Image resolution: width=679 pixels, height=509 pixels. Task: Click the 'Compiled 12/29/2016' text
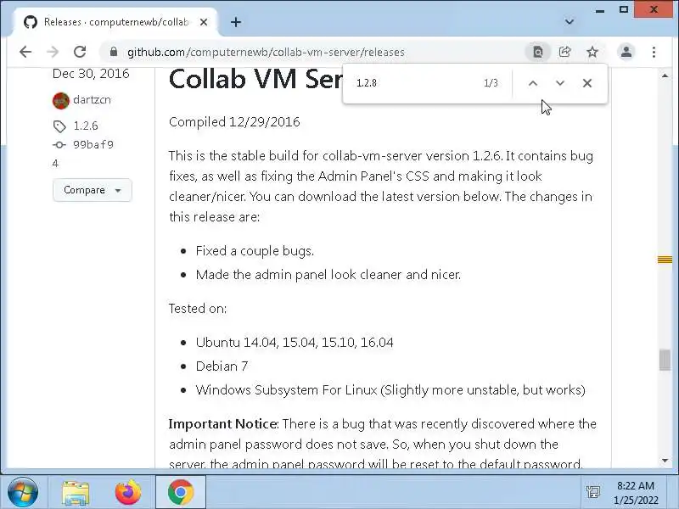click(234, 121)
